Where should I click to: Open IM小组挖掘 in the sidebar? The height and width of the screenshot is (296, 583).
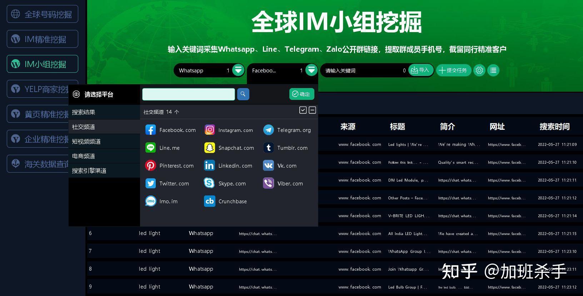tap(43, 64)
